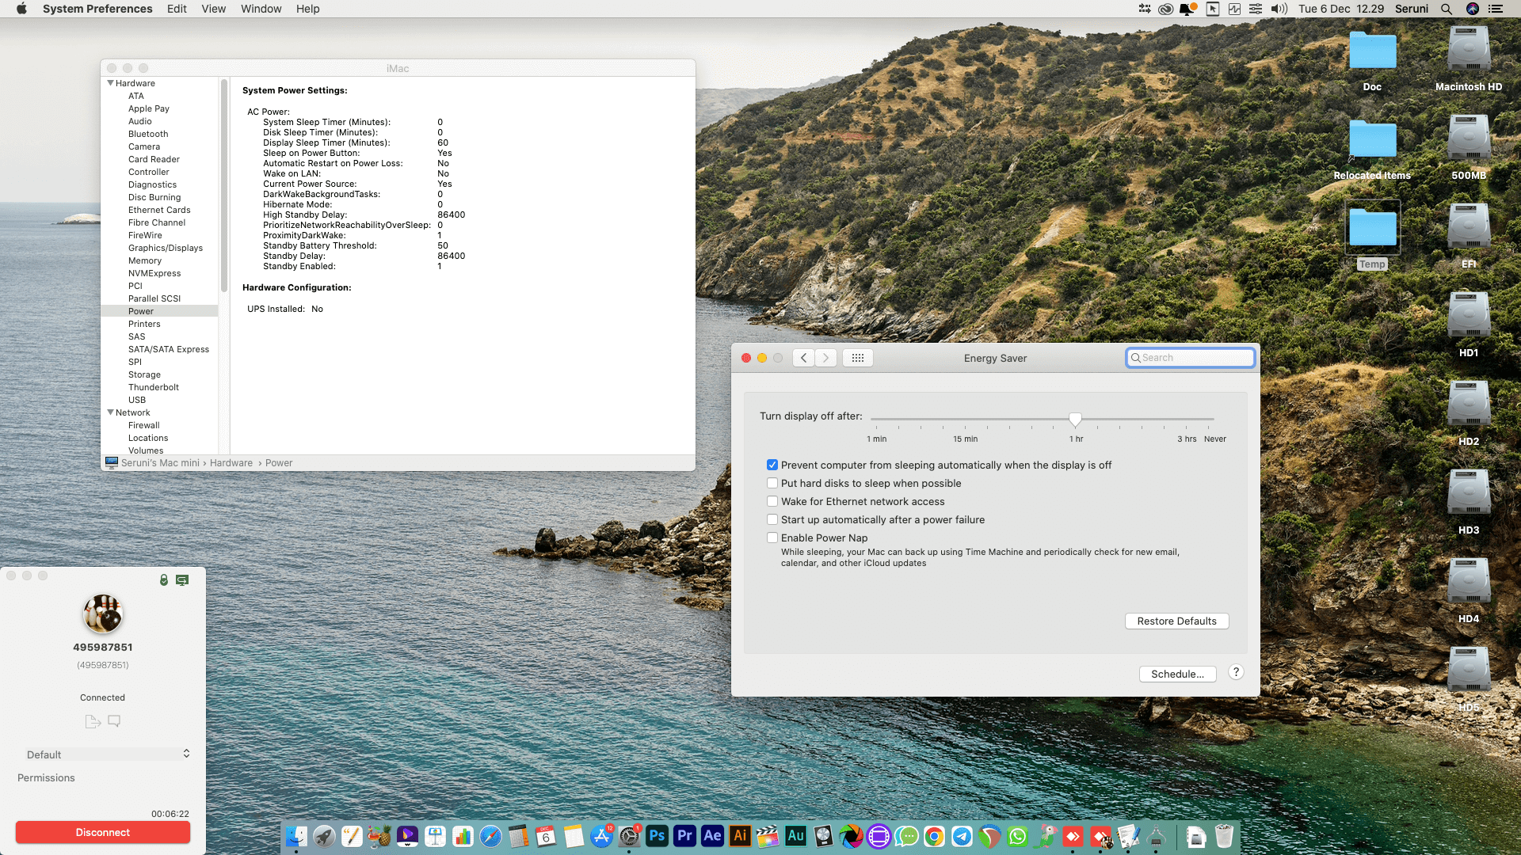
Task: Collapse the Network section in System Information
Action: click(110, 412)
